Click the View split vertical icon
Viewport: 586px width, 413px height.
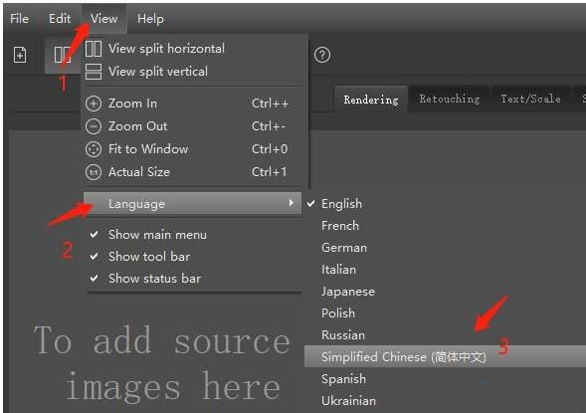(94, 72)
